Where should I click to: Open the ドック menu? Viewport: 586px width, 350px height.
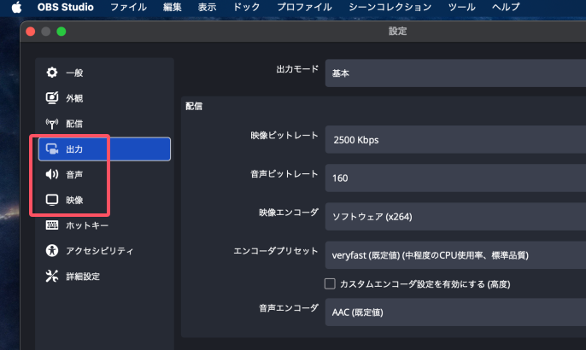click(246, 7)
